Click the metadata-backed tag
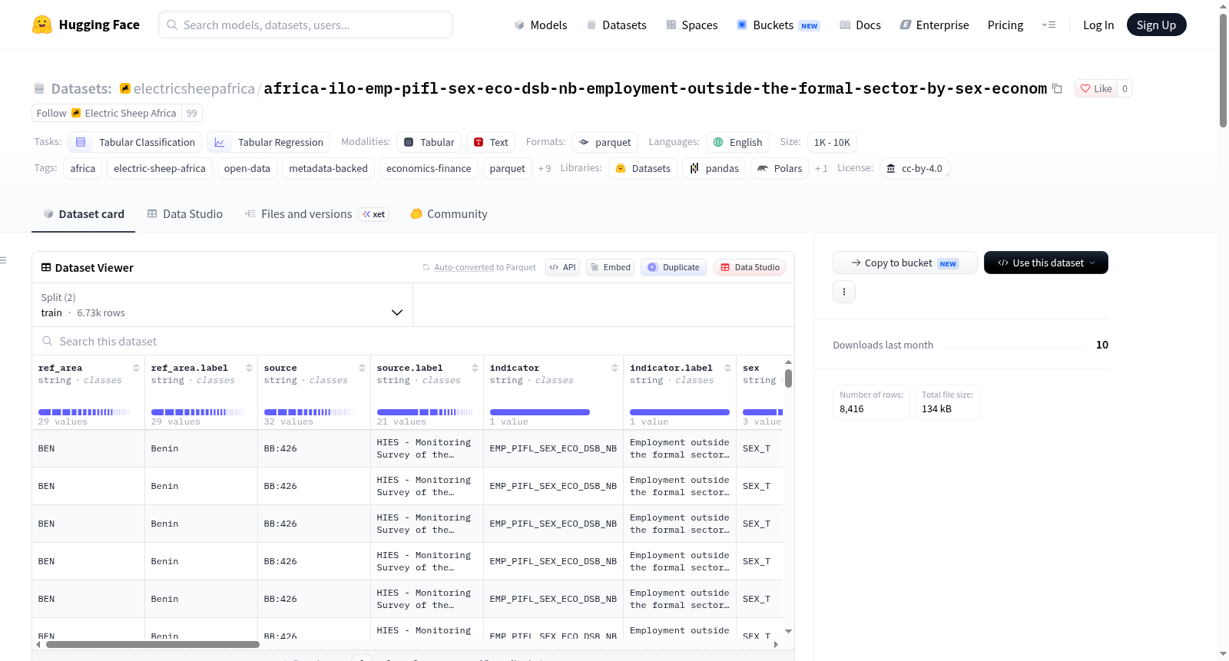1229x661 pixels. click(328, 168)
